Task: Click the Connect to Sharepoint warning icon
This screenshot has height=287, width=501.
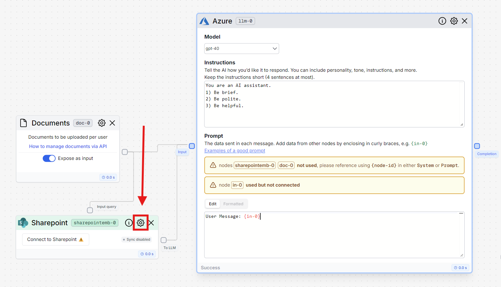Action: coord(81,240)
